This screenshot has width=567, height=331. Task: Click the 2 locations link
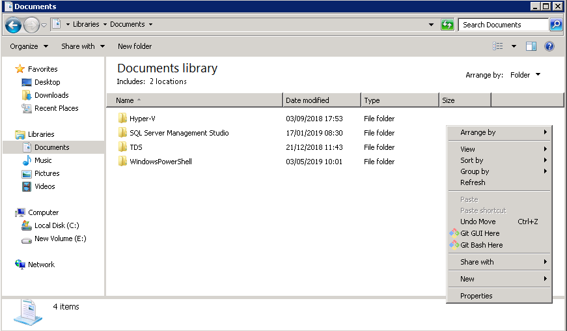point(168,81)
